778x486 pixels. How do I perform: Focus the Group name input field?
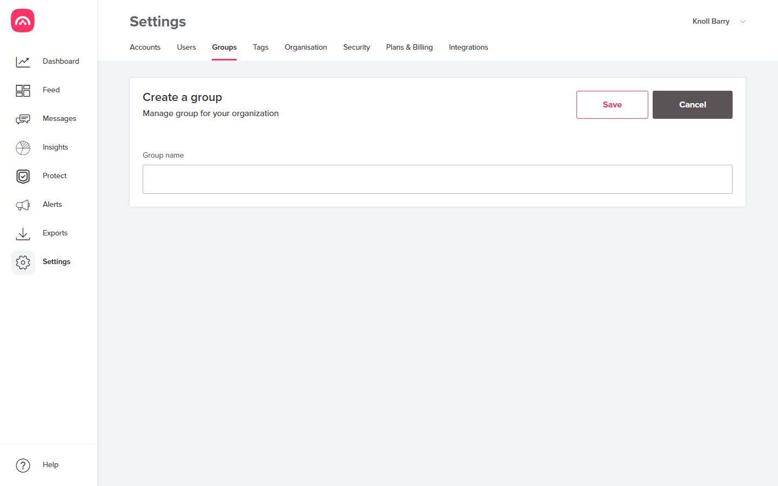pyautogui.click(x=438, y=179)
